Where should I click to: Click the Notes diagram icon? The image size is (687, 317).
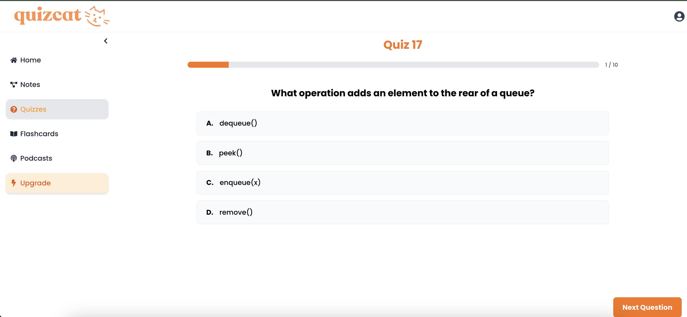point(14,85)
